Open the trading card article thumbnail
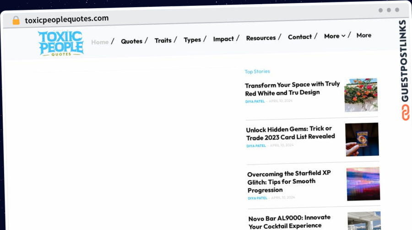The width and height of the screenshot is (412, 230). pyautogui.click(x=362, y=139)
